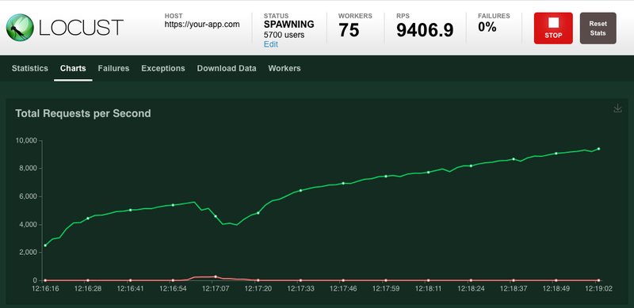
Task: Download the requests per second chart
Action: [x=617, y=108]
